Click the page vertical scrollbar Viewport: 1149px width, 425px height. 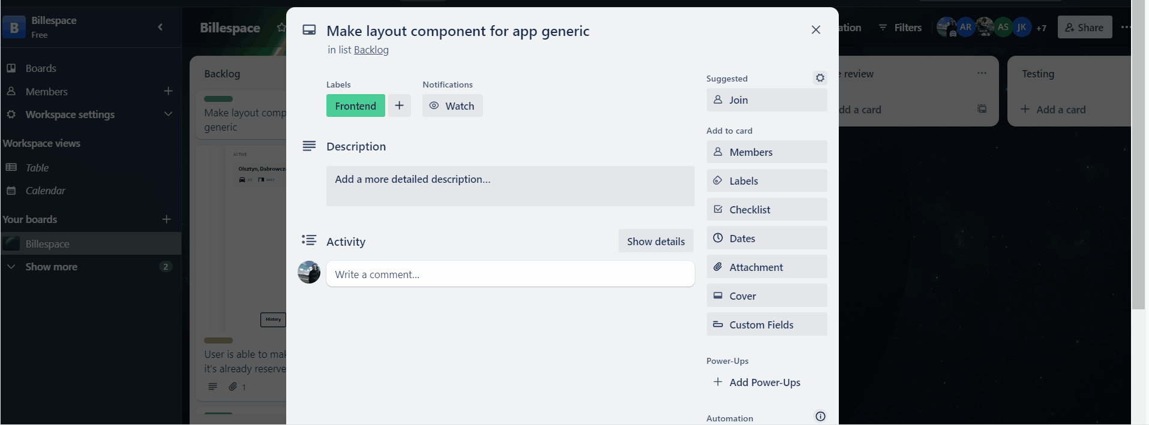[x=1138, y=155]
